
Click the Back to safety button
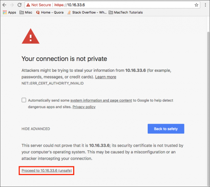166,129
